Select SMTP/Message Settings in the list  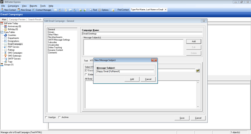click(x=59, y=40)
